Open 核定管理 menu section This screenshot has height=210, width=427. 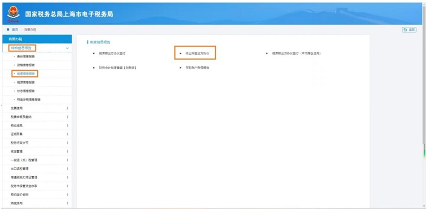(17, 152)
